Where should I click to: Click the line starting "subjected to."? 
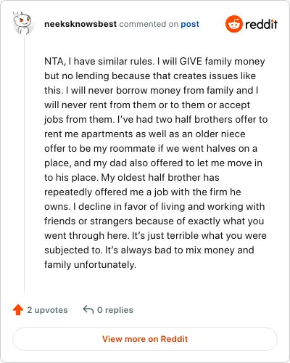149,250
